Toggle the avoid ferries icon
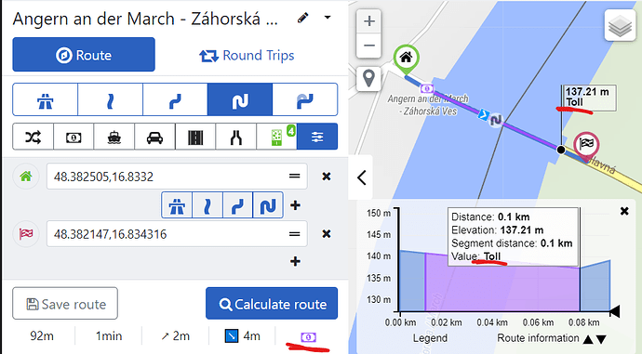Screen dimensions: 642x354 click(x=114, y=137)
